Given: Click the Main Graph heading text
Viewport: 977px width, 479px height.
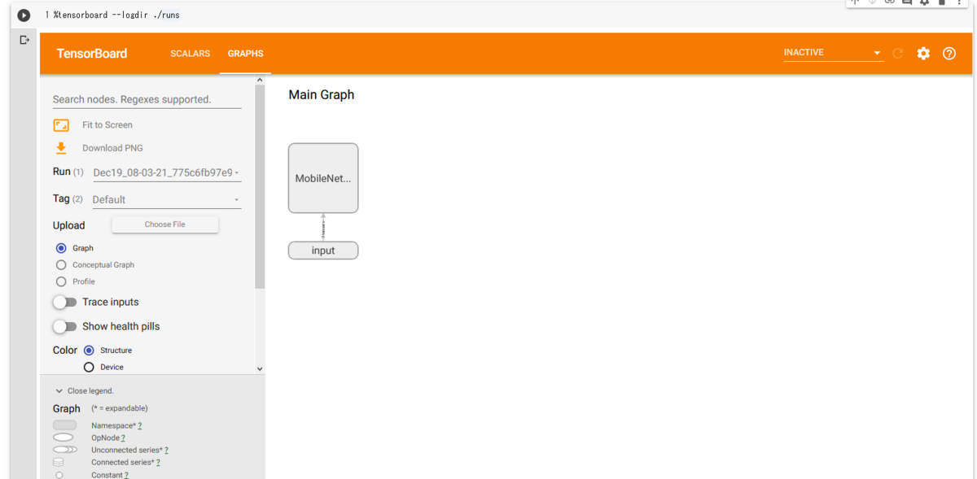Looking at the screenshot, I should 322,94.
